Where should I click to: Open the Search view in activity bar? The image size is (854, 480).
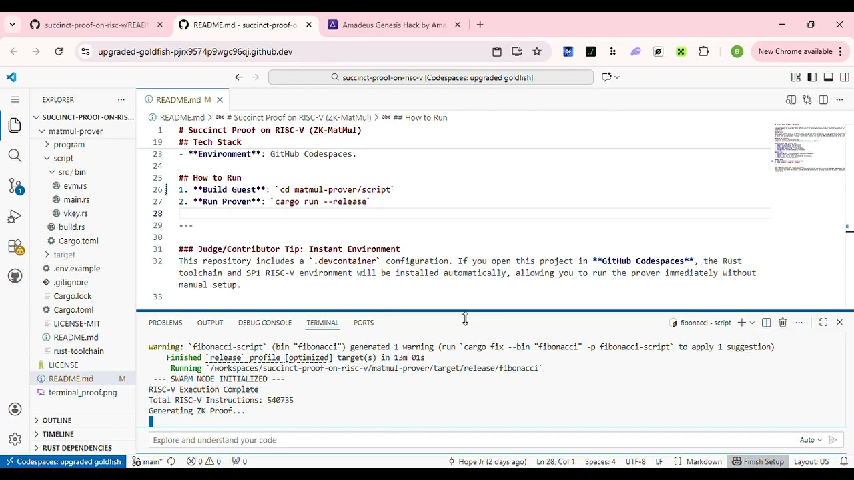point(15,155)
